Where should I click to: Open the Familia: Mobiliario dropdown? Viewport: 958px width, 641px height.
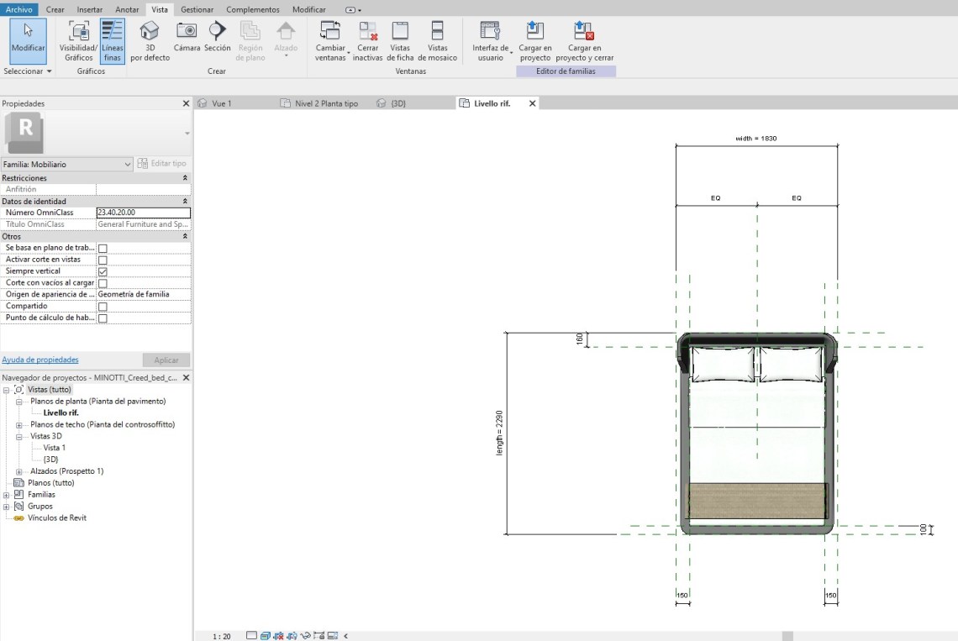tap(67, 164)
